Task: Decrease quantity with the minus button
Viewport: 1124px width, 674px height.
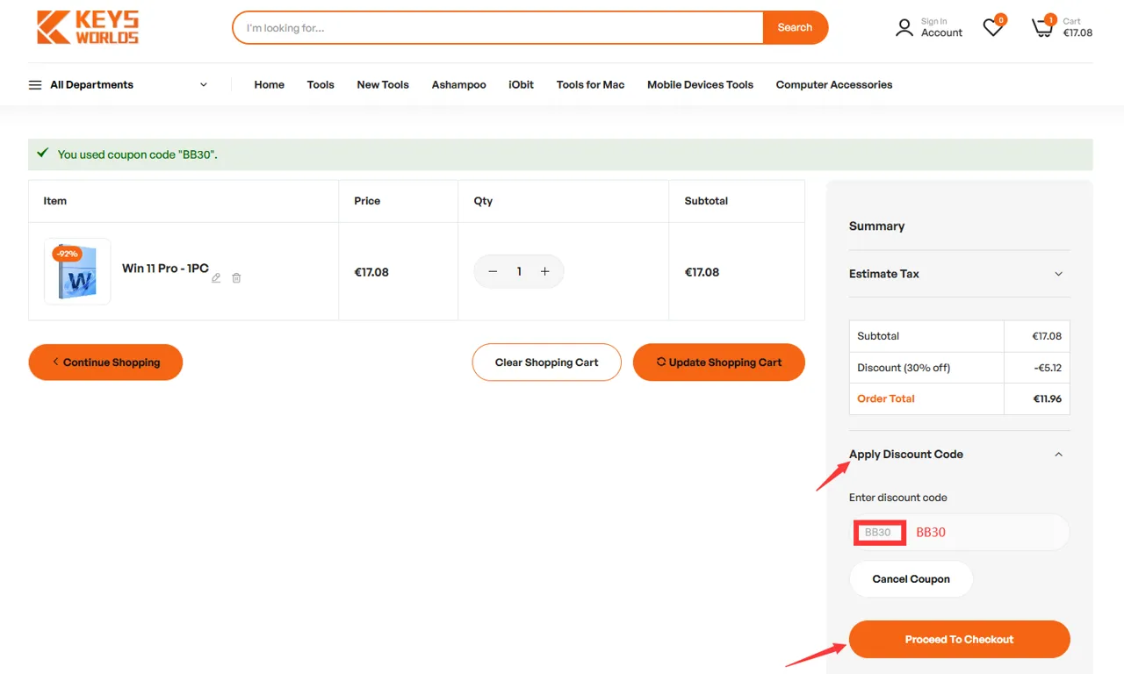Action: click(x=493, y=272)
